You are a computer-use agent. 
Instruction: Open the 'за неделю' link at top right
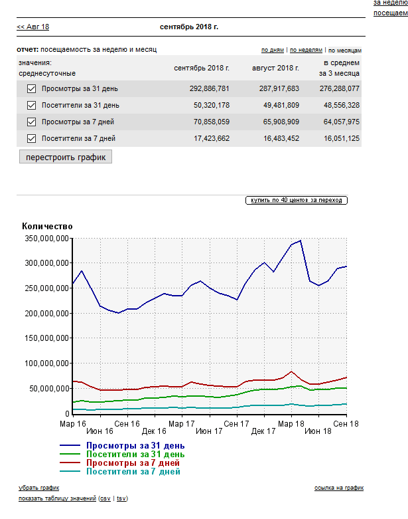coord(390,3)
